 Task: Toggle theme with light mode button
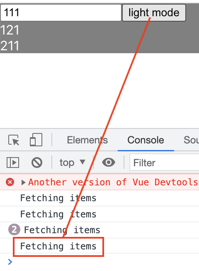[154, 13]
